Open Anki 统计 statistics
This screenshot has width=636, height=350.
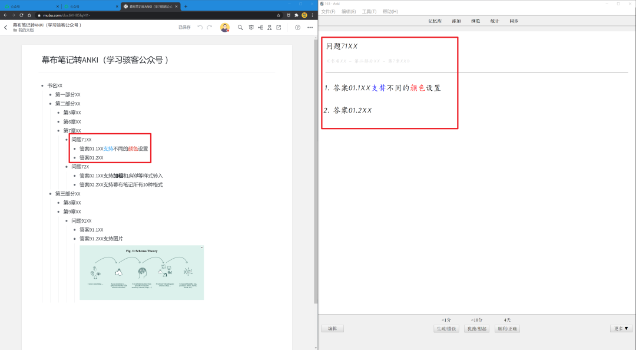(x=495, y=21)
